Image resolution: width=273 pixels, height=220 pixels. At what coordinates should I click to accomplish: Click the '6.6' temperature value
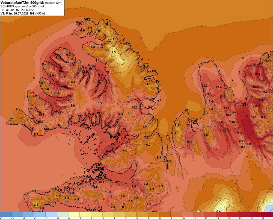point(67,198)
